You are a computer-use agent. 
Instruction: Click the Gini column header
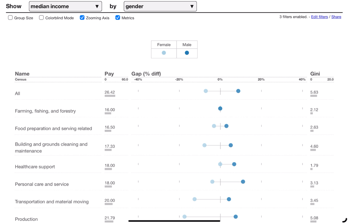pos(315,74)
